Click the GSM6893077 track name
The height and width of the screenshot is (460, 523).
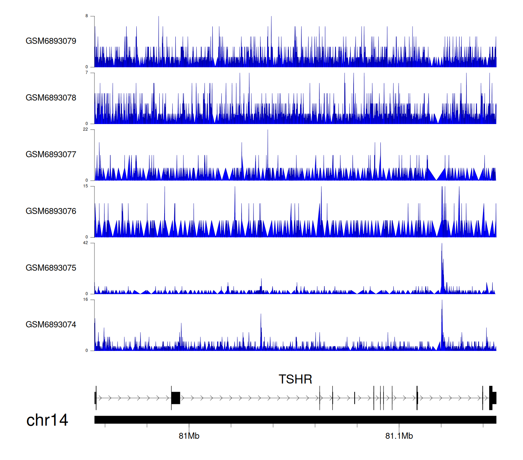pos(51,155)
